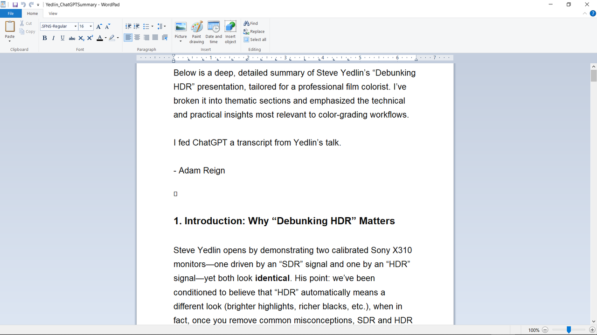Start a bulleted list

point(146,27)
